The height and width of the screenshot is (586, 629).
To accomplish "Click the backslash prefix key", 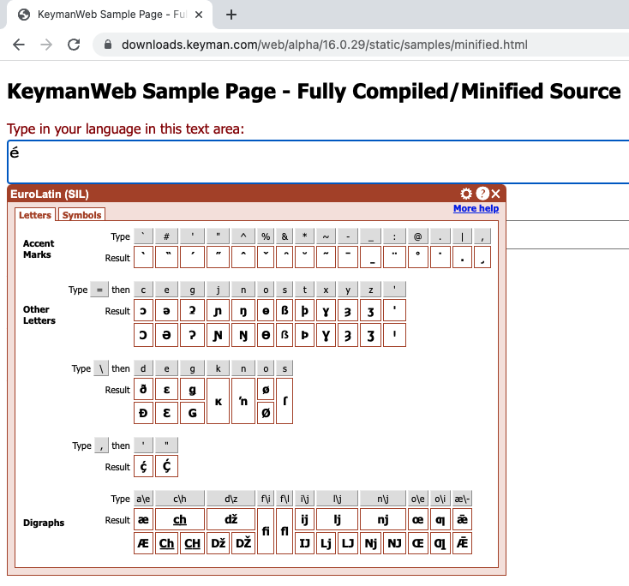I will [101, 368].
